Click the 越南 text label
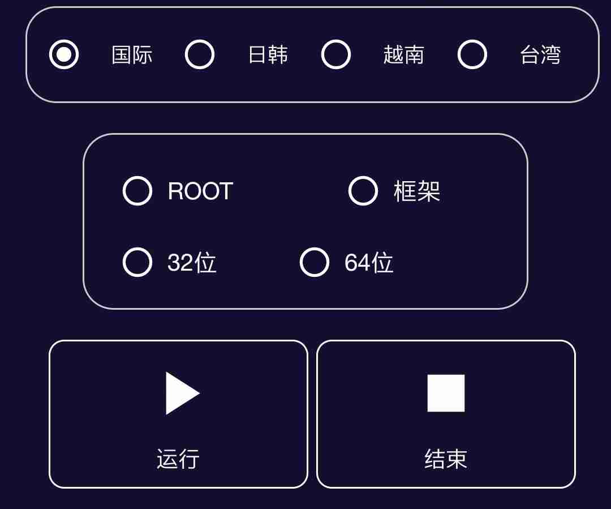 tap(404, 54)
